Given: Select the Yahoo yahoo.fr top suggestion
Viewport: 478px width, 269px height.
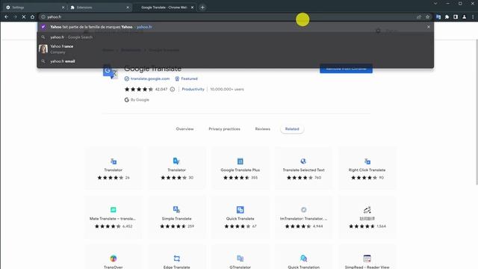Looking at the screenshot, I should pos(235,27).
